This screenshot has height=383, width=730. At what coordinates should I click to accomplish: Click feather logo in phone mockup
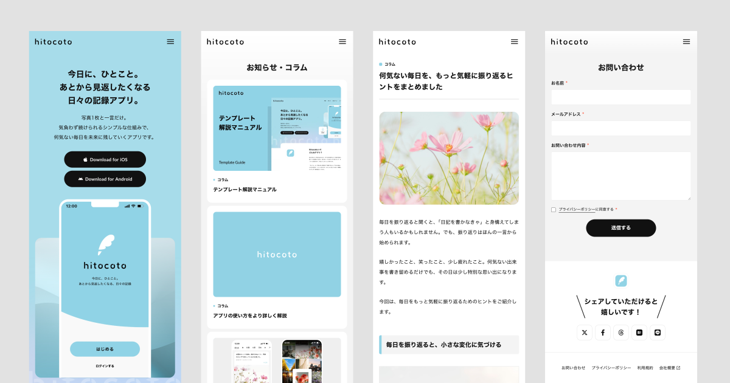point(106,244)
